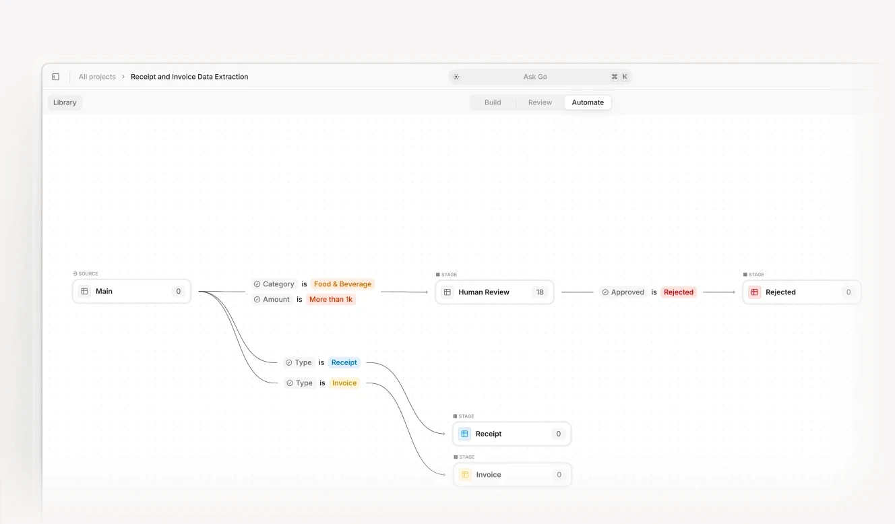Click the Invoice stage yellow icon
This screenshot has width=895, height=524.
tap(465, 475)
